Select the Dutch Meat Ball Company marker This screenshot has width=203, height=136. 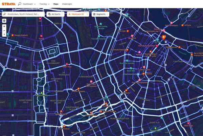[x=91, y=82]
